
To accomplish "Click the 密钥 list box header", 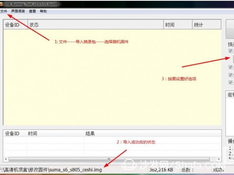I will [230, 95].
